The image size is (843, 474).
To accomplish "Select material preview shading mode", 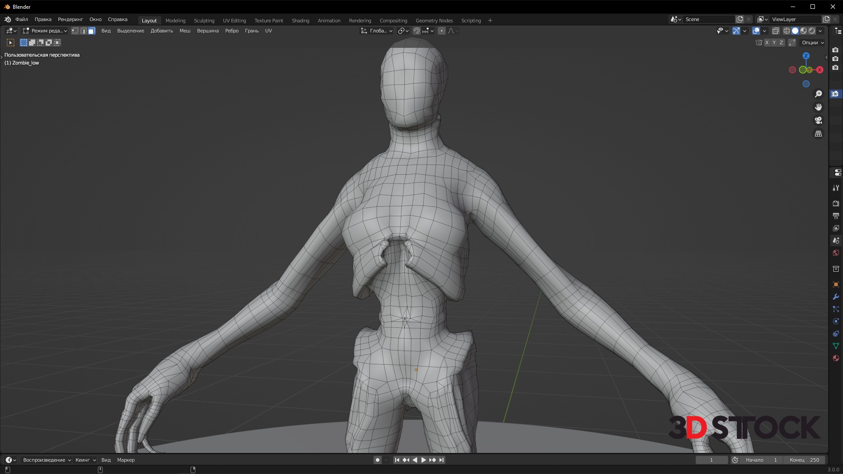I will click(x=803, y=31).
